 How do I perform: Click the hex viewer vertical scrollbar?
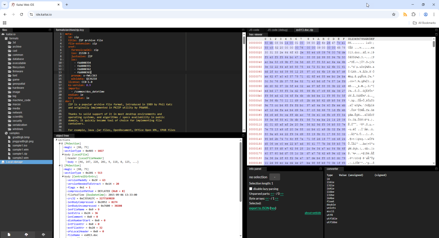434,44
